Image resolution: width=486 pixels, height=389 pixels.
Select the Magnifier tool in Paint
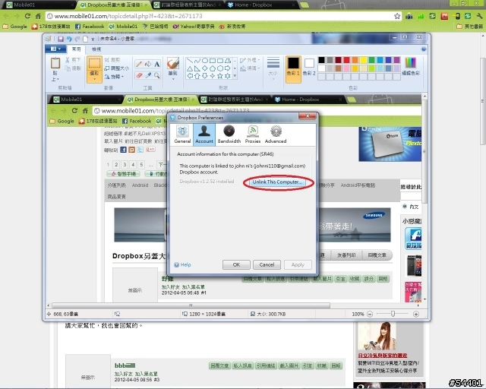pyautogui.click(x=157, y=75)
